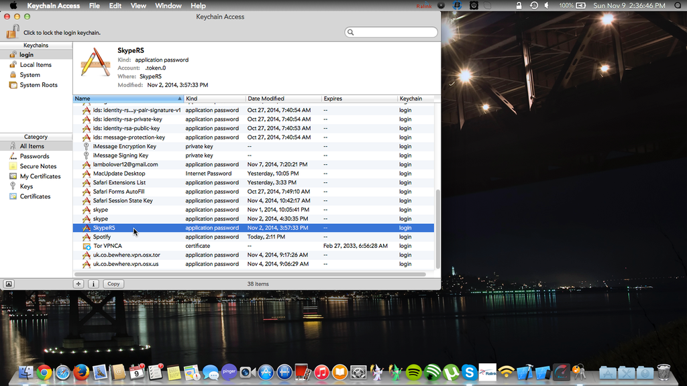Open the Apple menu
The height and width of the screenshot is (386, 687).
pos(13,5)
